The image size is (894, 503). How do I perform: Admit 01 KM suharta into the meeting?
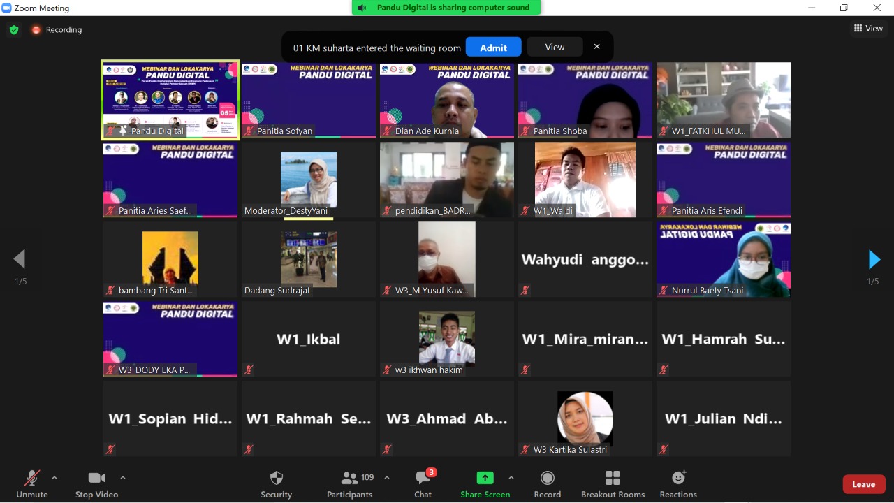493,47
